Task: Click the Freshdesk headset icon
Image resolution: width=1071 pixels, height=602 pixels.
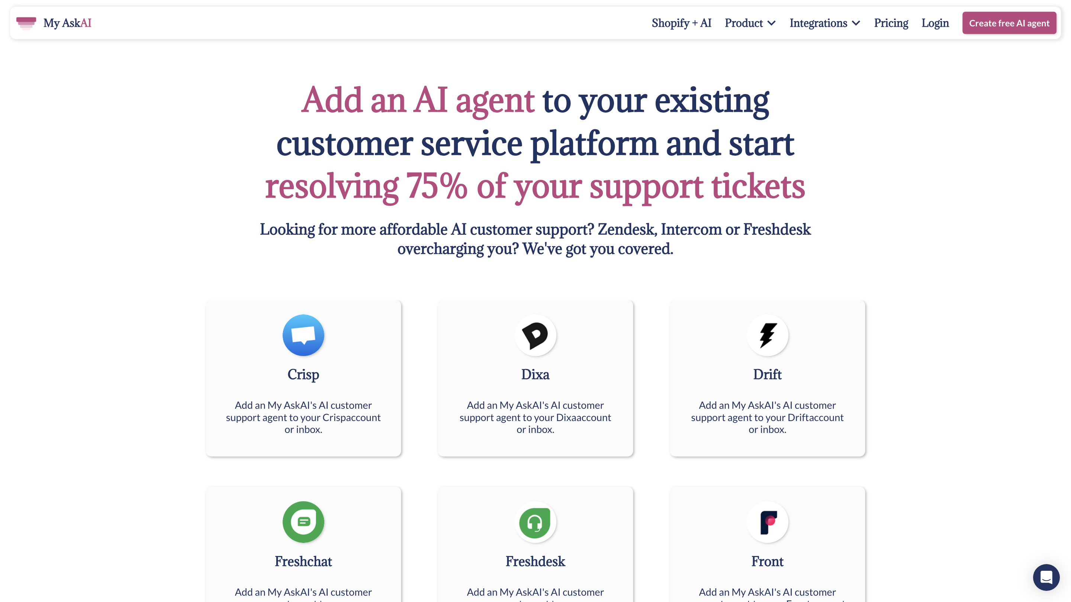Action: pyautogui.click(x=535, y=522)
